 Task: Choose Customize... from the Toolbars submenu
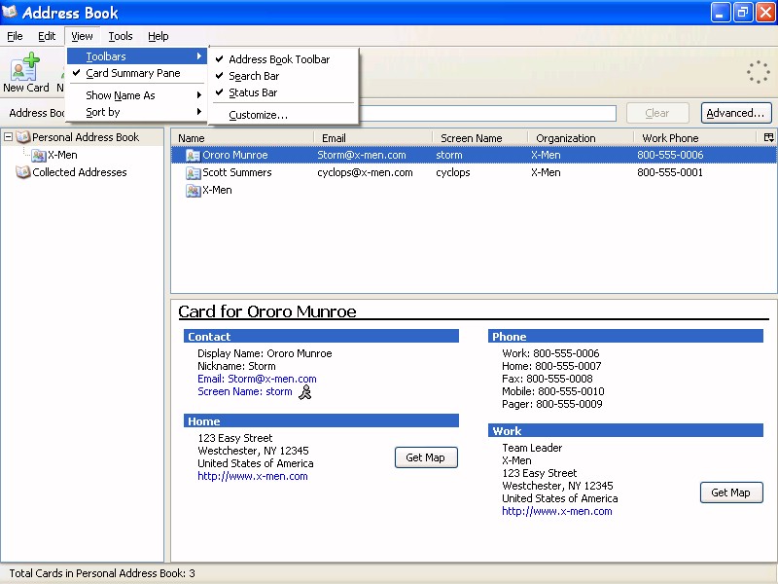258,115
